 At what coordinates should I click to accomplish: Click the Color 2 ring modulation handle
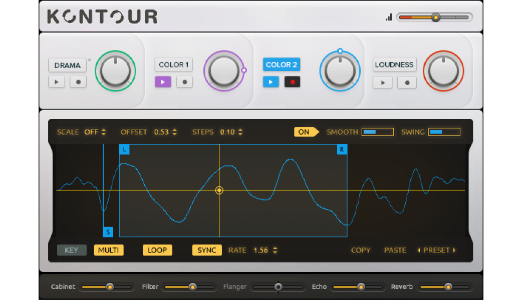pyautogui.click(x=340, y=51)
